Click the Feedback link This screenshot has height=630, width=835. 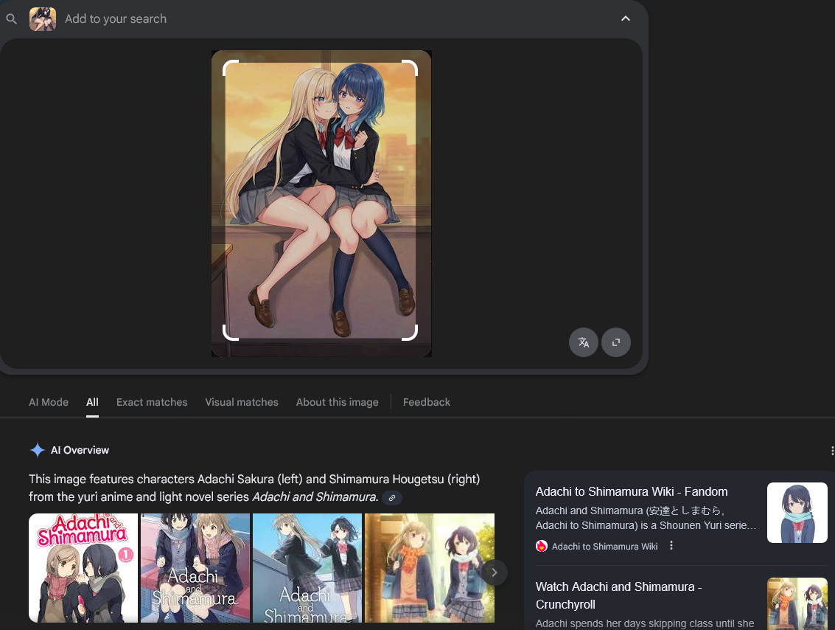click(x=427, y=402)
